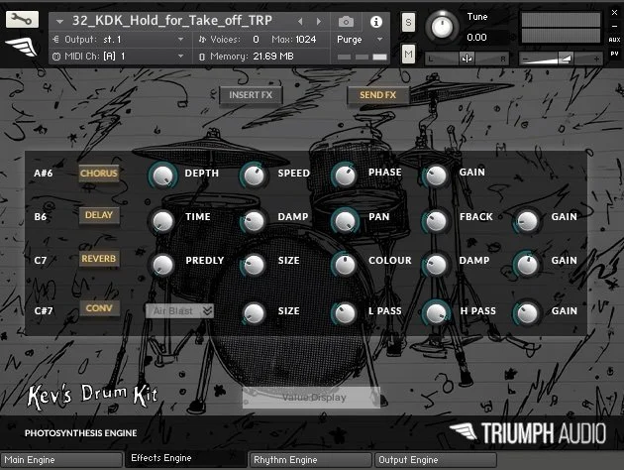Click the Value Display field
The image size is (624, 470).
pos(311,398)
